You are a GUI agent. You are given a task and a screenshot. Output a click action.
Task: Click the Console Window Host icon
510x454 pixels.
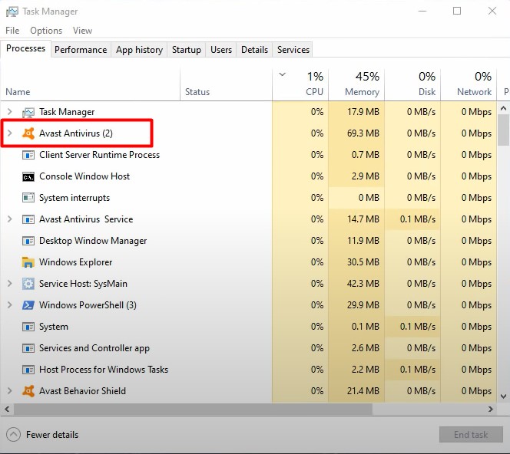coord(28,176)
